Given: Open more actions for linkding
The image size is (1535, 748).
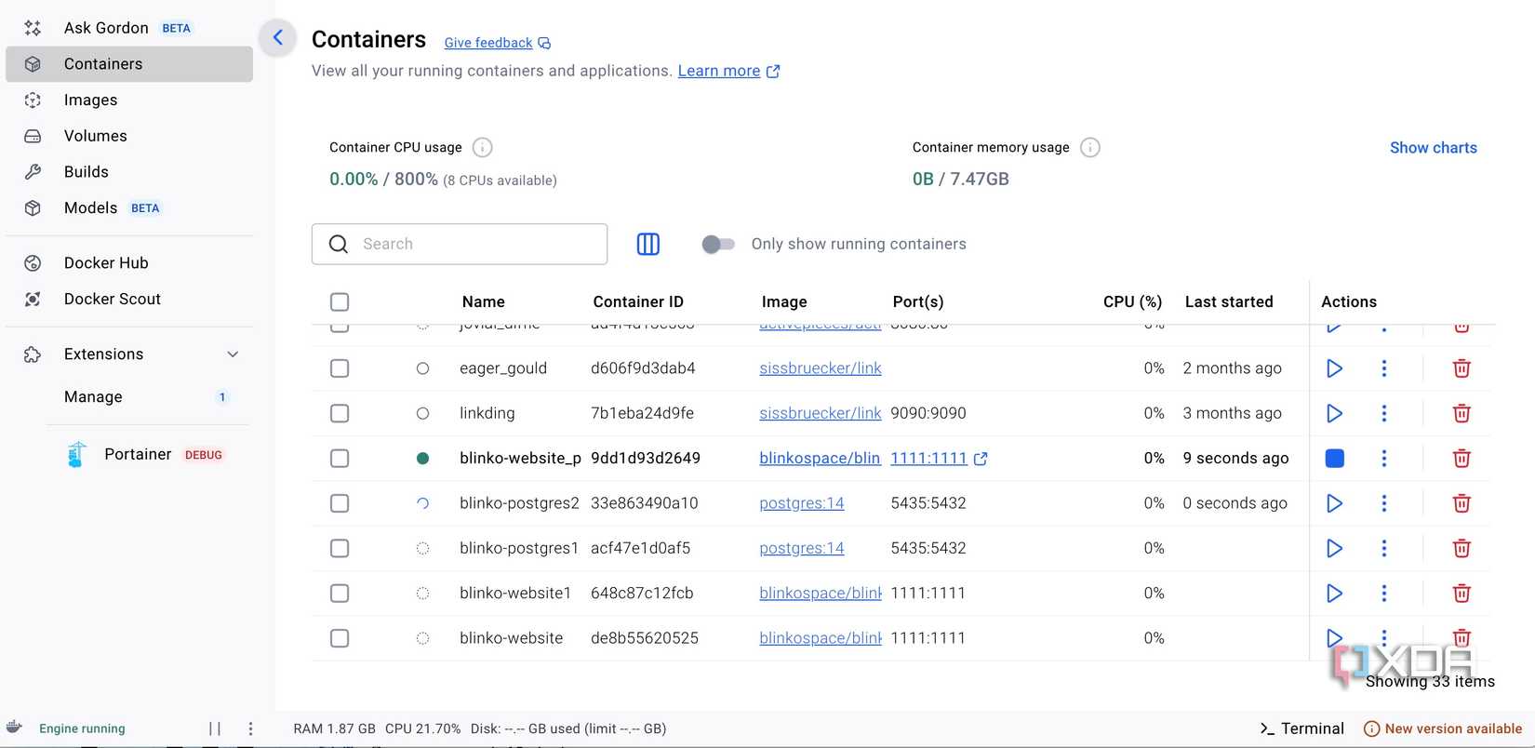Looking at the screenshot, I should point(1384,413).
